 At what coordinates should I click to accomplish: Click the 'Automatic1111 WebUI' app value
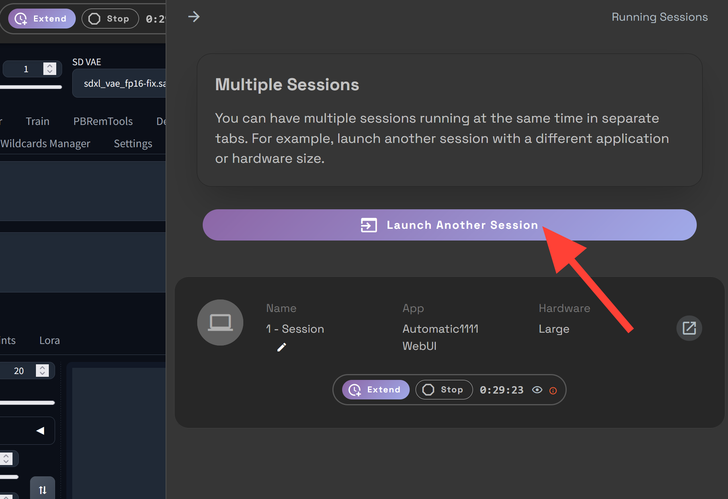tap(441, 337)
